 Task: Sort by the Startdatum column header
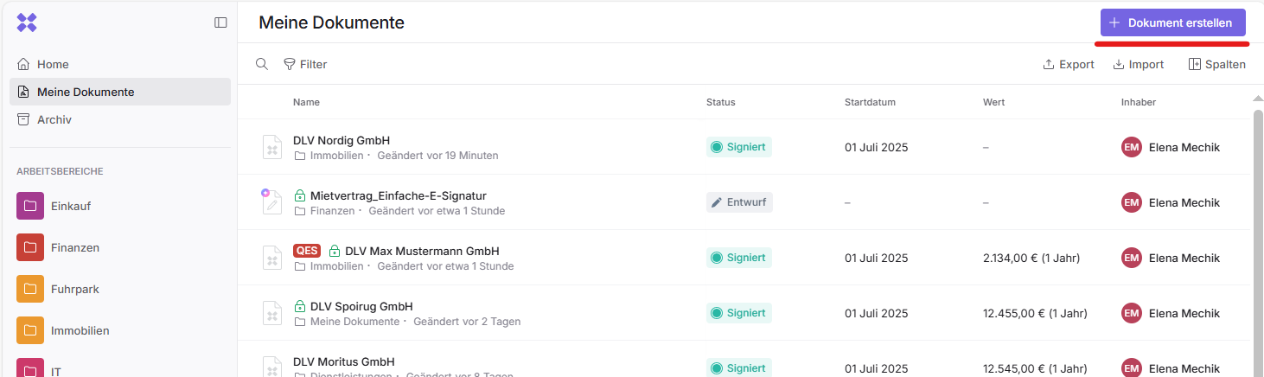870,102
